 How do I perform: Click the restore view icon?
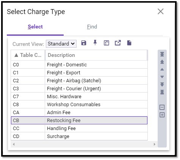pos(106,43)
